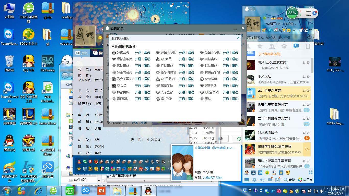This screenshot has height=196, width=349.
Task: Open QQ application manager grid icon
Action: pyautogui.click(x=311, y=173)
